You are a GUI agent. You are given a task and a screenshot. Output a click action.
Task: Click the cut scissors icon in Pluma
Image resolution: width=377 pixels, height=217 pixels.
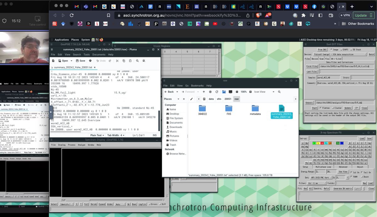pos(117,61)
